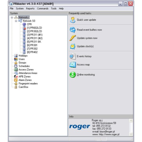Click the Network S0 icon

pos(20,21)
